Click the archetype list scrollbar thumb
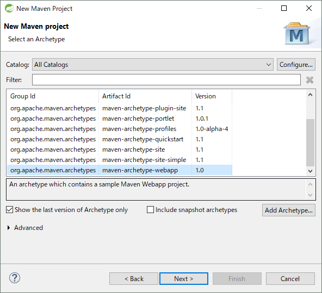This screenshot has height=293, width=322. point(310,142)
